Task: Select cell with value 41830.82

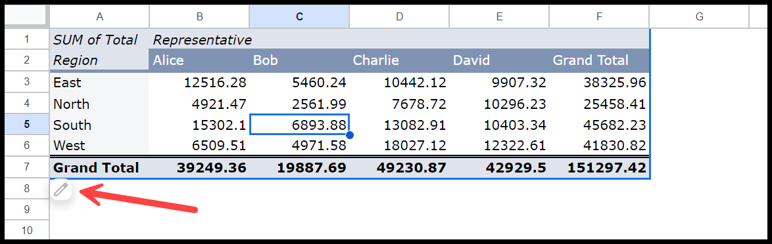Action: [x=599, y=146]
